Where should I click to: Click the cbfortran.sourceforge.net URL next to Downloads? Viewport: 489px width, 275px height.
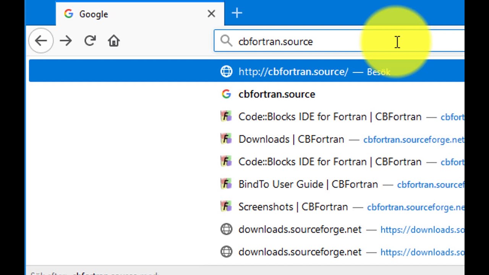point(414,140)
